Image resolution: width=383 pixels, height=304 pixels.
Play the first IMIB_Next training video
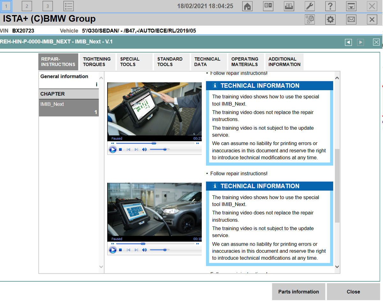pos(113,149)
